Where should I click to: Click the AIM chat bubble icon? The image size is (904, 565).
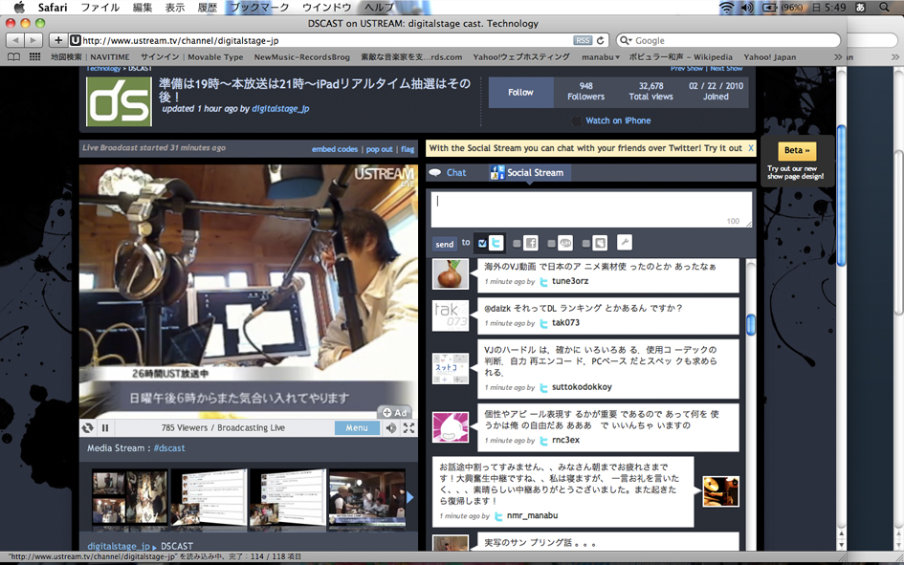565,243
